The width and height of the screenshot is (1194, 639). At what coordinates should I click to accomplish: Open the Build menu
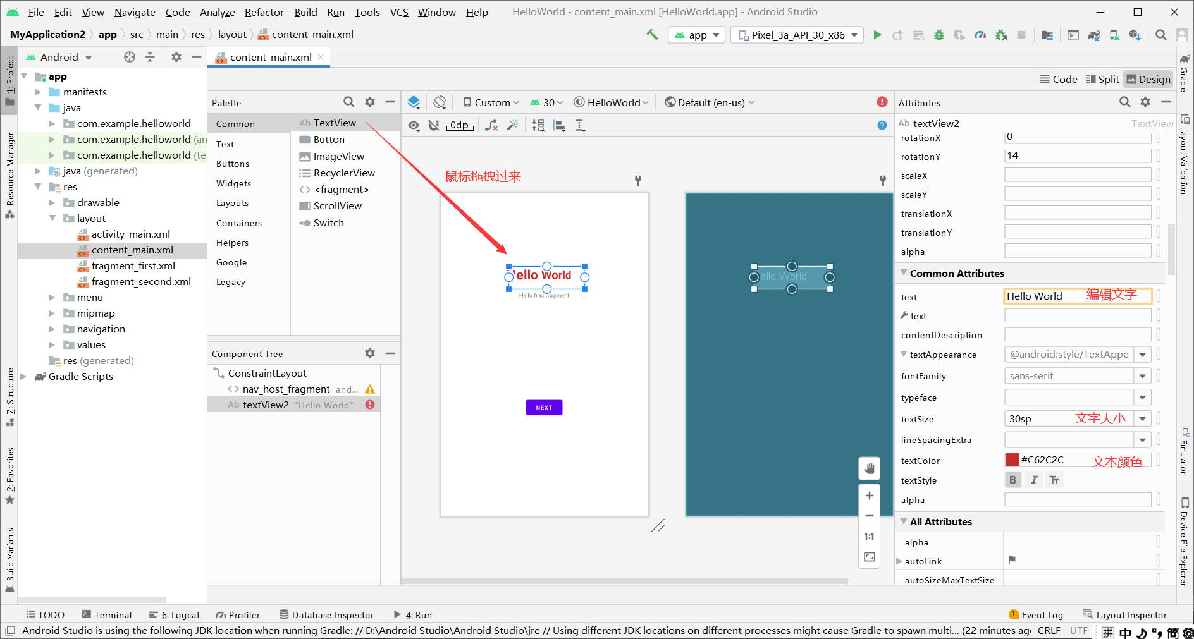pyautogui.click(x=305, y=12)
